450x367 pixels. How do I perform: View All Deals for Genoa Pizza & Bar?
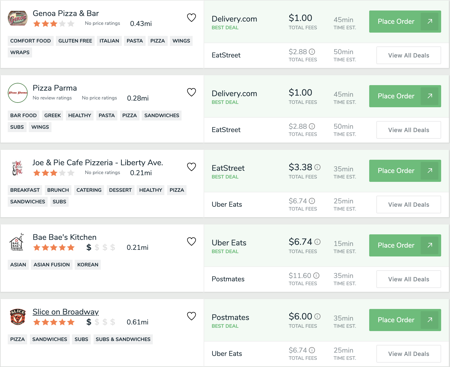tap(408, 55)
